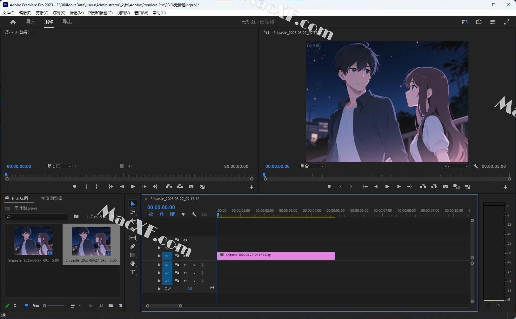Open the 剪辑(C) menu
This screenshot has width=516, height=319.
point(42,13)
